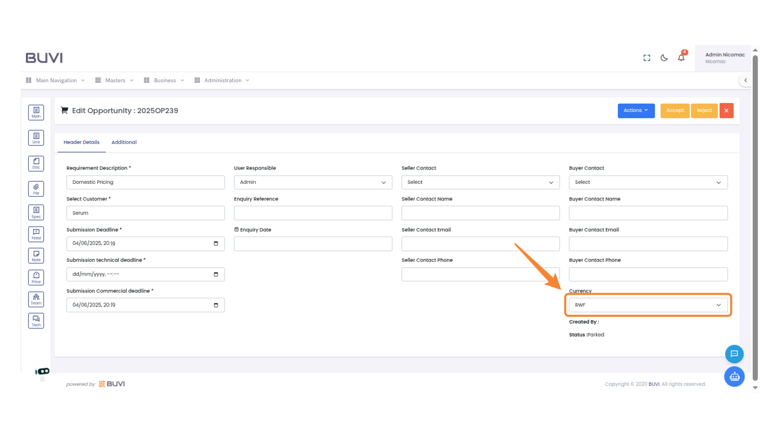The image size is (780, 438).
Task: Toggle dark mode moon icon
Action: pos(664,58)
